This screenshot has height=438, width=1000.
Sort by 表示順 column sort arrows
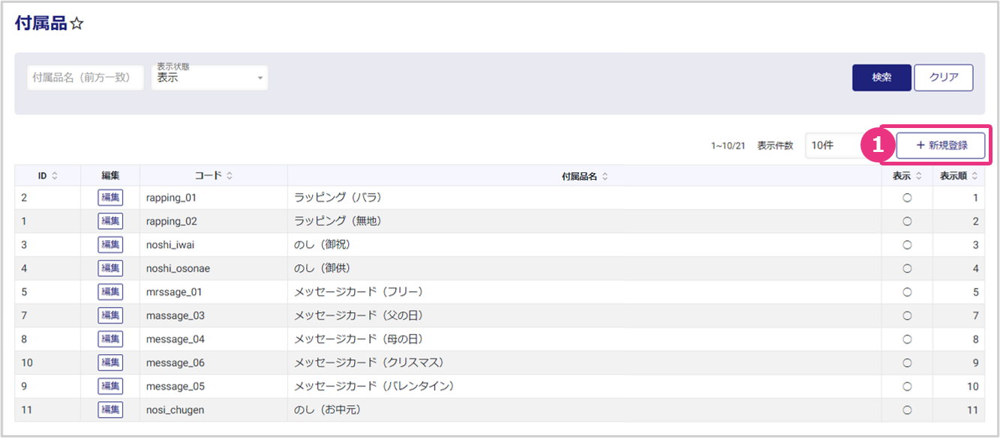(974, 176)
